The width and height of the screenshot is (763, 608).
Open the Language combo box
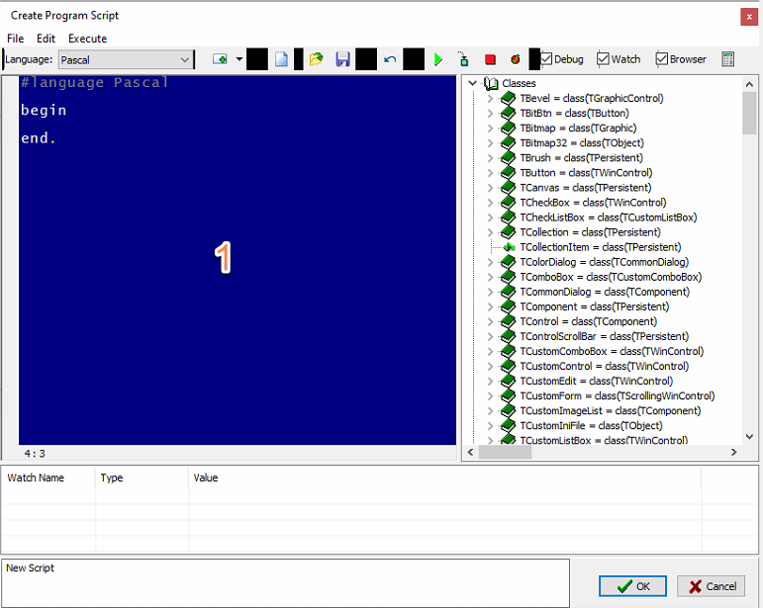click(125, 59)
